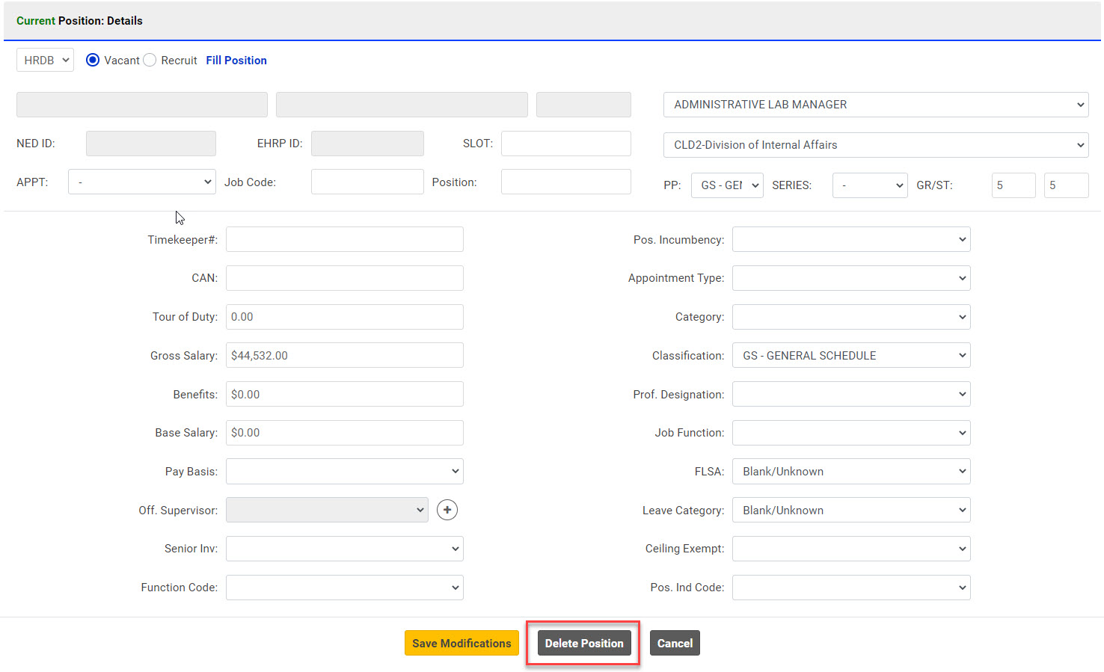This screenshot has width=1104, height=672.
Task: Open the Category dropdown
Action: 851,317
